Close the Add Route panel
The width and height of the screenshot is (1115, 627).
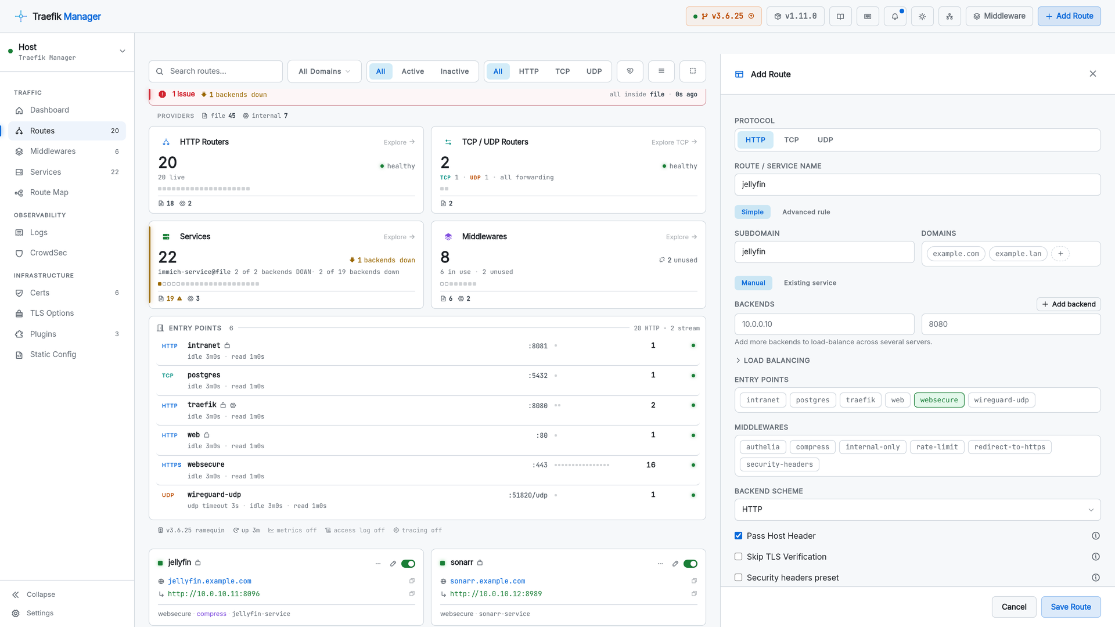(x=1093, y=74)
